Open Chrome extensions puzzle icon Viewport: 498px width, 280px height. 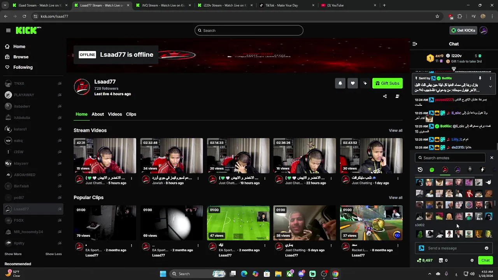460,16
